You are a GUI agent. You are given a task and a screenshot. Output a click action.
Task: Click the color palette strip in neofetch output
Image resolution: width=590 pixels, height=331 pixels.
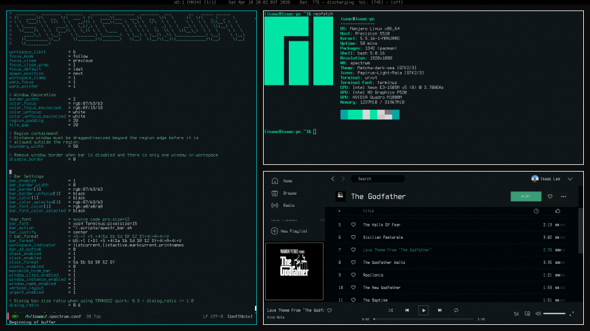[370, 115]
